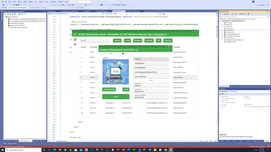Open the Extensions menu
This screenshot has width=271, height=152.
coord(53,2)
